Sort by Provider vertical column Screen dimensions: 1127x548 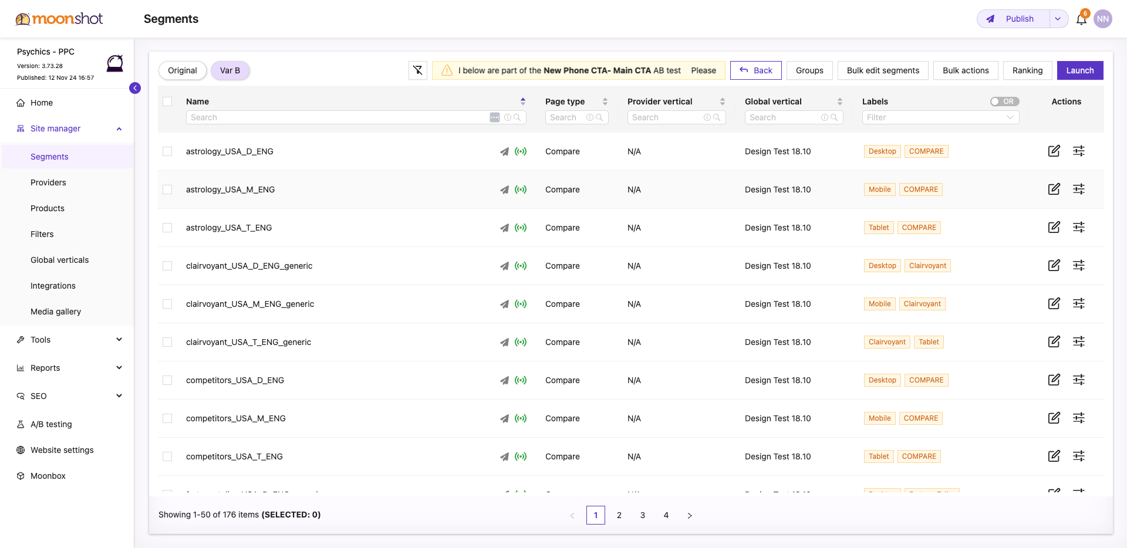723,102
